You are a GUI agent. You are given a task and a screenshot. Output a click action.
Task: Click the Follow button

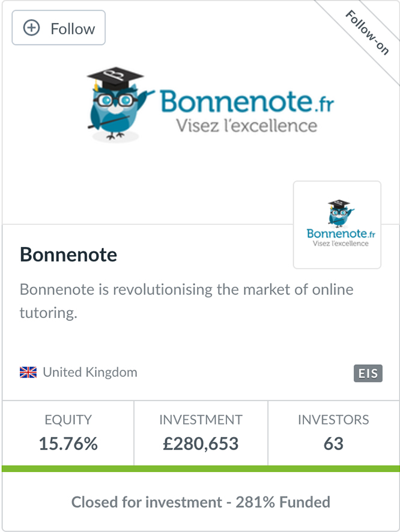(59, 28)
